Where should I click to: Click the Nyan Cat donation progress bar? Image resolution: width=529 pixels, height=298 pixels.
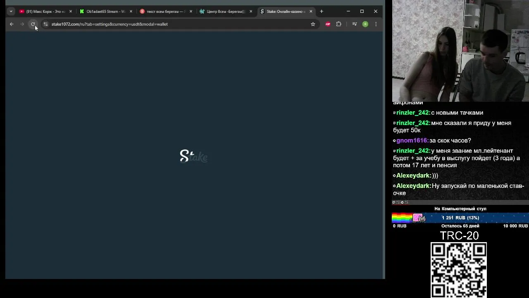click(x=460, y=218)
